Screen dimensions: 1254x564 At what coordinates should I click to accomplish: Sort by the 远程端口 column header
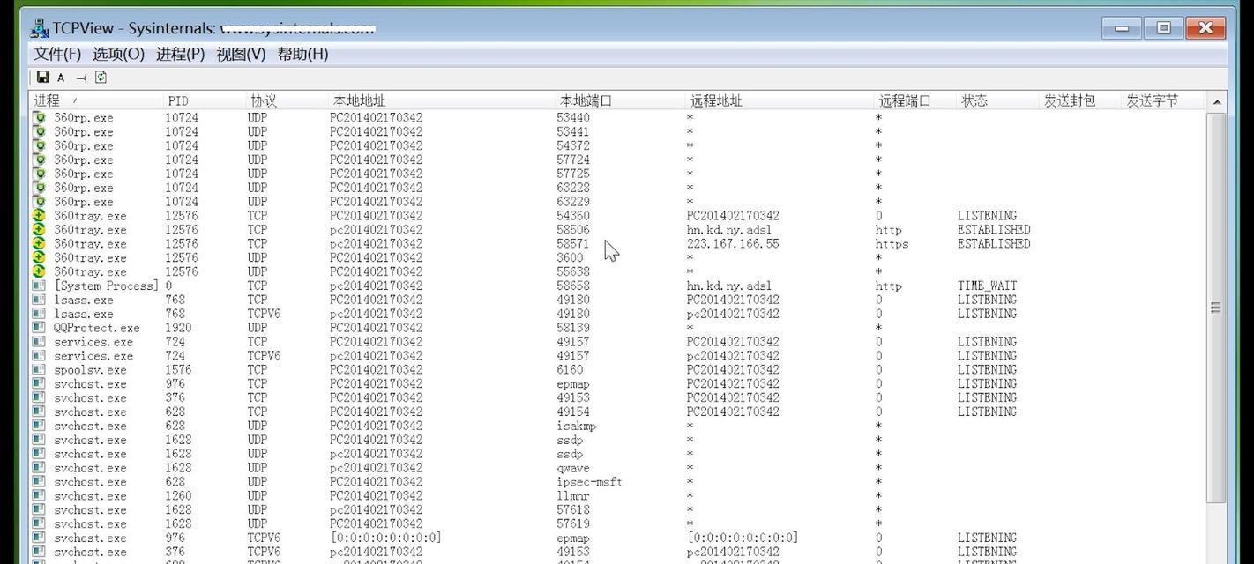tap(915, 100)
